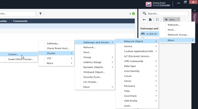The height and width of the screenshot is (109, 198).
Task: Expand Network Object submenu
Action: (137, 41)
